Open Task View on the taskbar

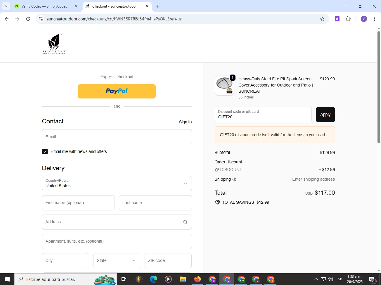124,279
